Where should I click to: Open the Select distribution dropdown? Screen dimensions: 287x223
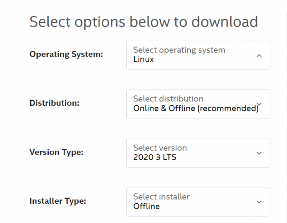point(198,104)
